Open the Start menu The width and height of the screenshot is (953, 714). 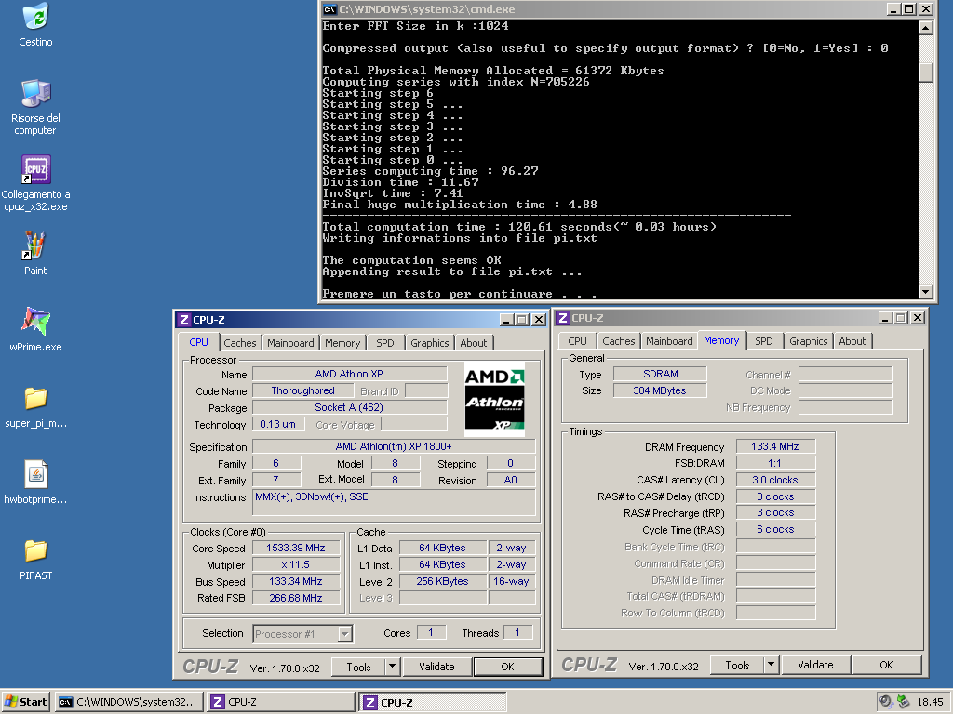point(26,702)
